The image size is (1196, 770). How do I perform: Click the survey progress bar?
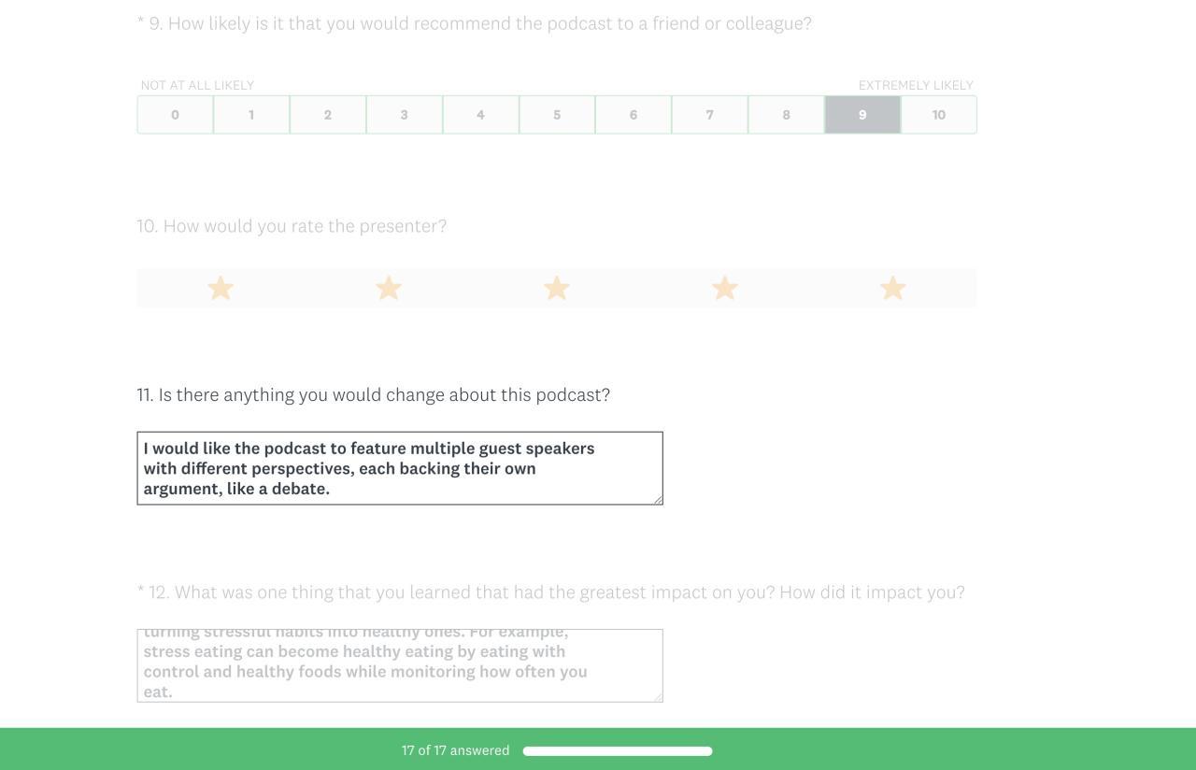point(618,751)
